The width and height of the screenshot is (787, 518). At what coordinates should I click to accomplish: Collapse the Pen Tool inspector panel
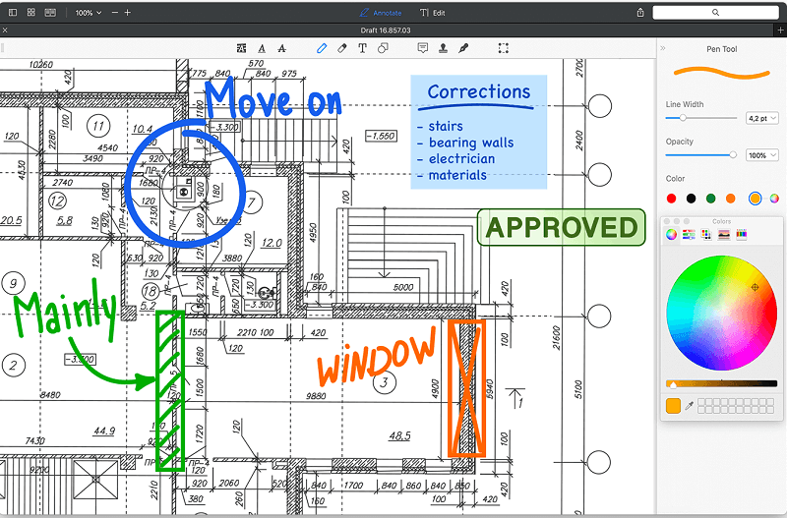[x=662, y=48]
